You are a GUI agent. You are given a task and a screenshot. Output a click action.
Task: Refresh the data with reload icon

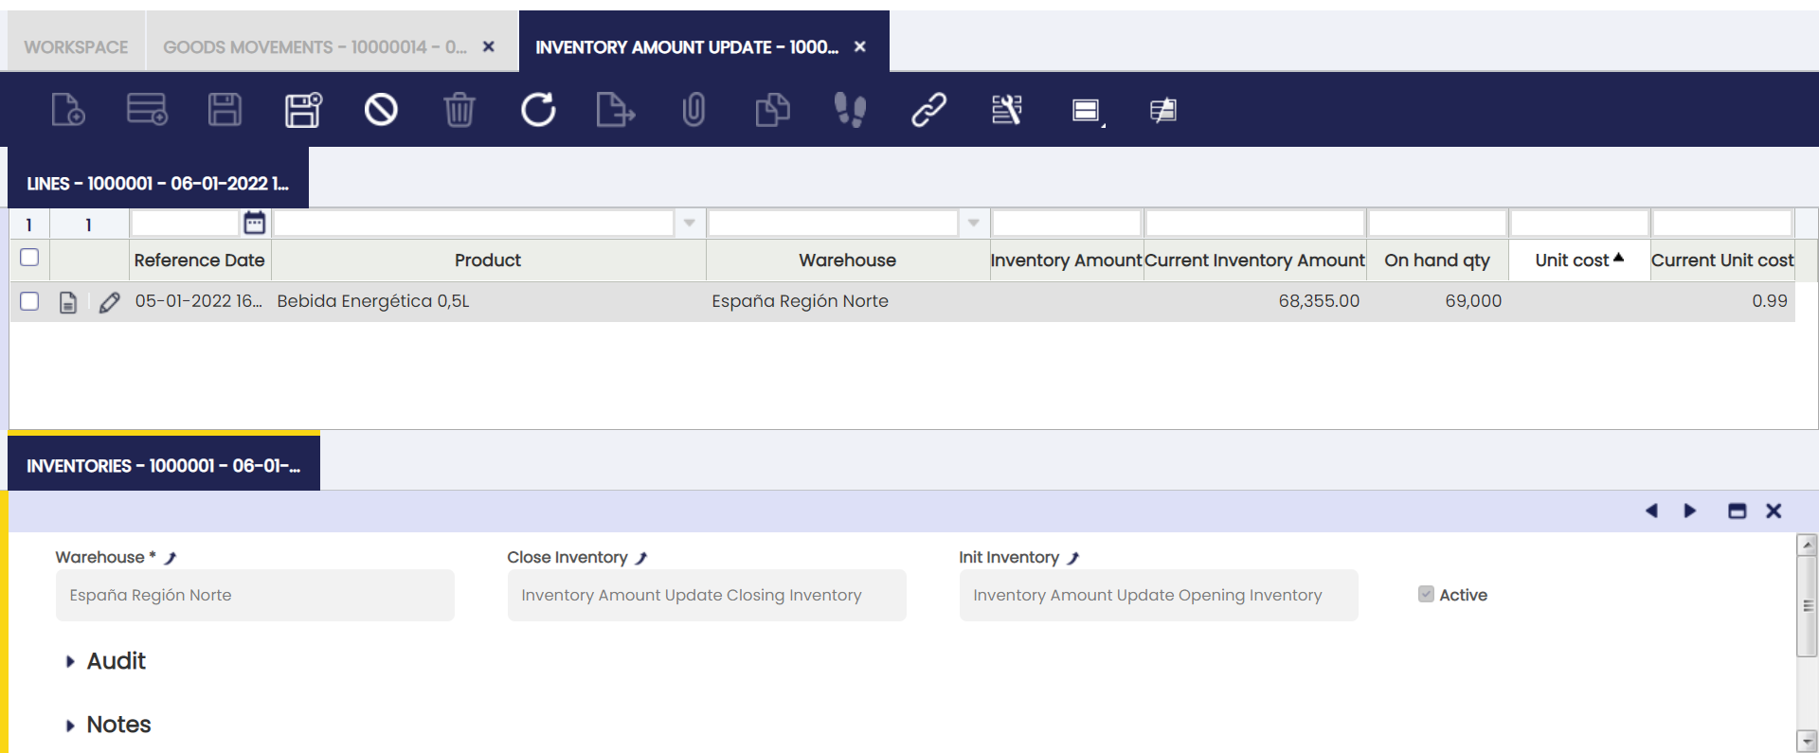[538, 110]
